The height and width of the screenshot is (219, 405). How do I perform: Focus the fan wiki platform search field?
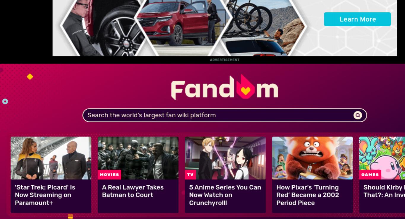click(224, 115)
